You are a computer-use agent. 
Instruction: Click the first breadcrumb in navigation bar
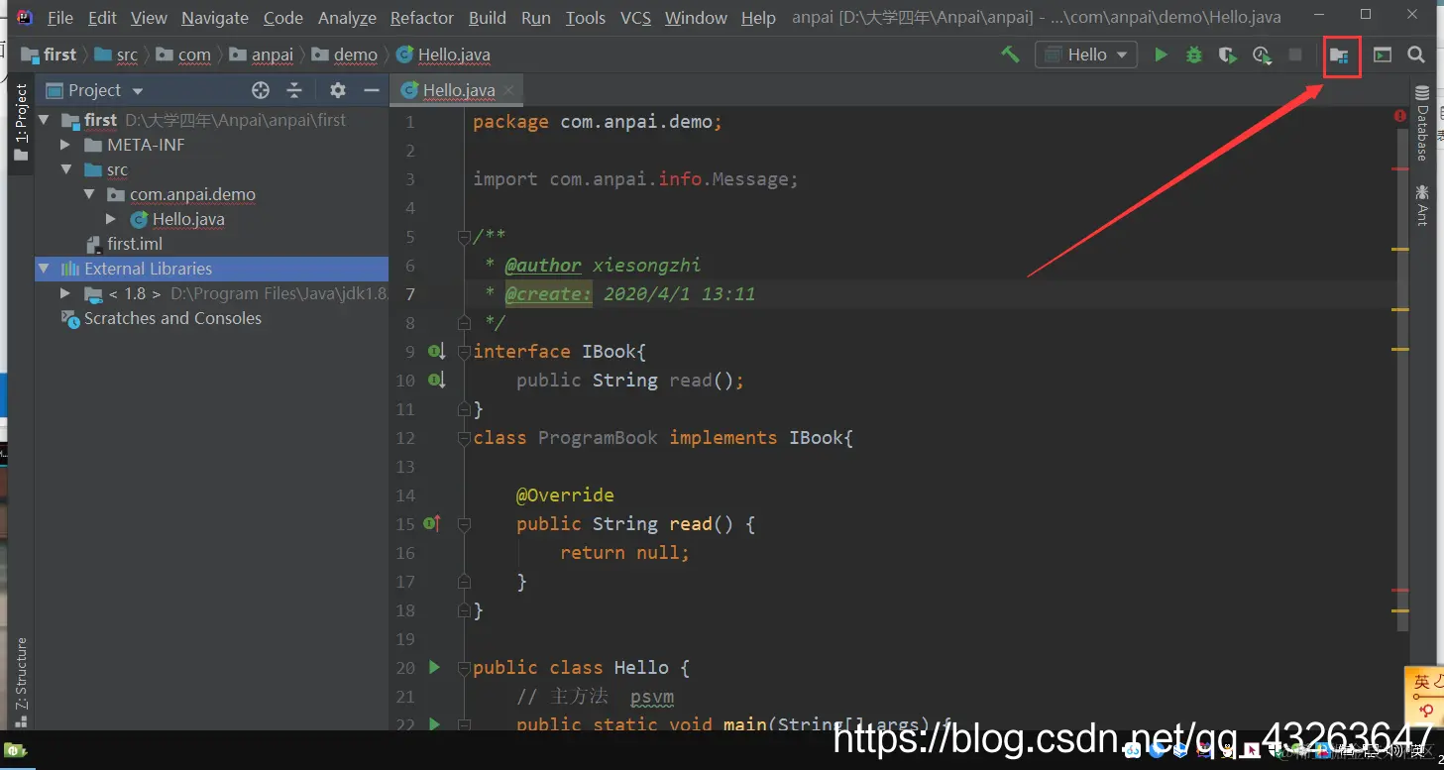pos(51,55)
